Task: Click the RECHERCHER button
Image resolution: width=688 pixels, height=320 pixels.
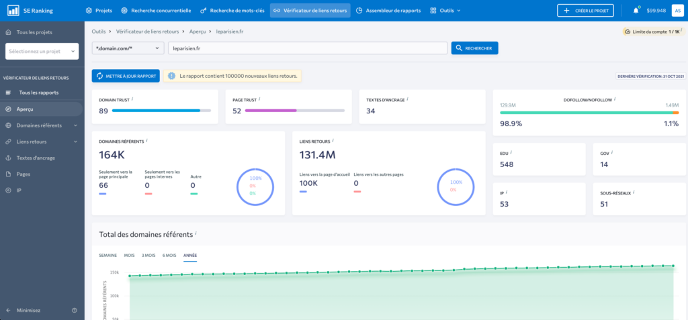Action: pos(475,48)
